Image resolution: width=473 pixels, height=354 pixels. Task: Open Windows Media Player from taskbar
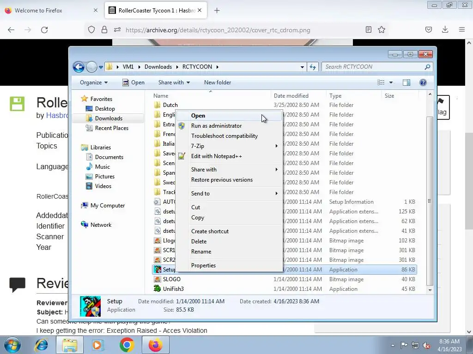click(97, 345)
